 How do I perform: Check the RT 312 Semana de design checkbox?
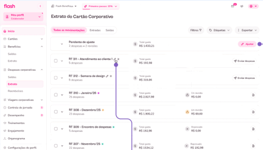tap(56, 78)
